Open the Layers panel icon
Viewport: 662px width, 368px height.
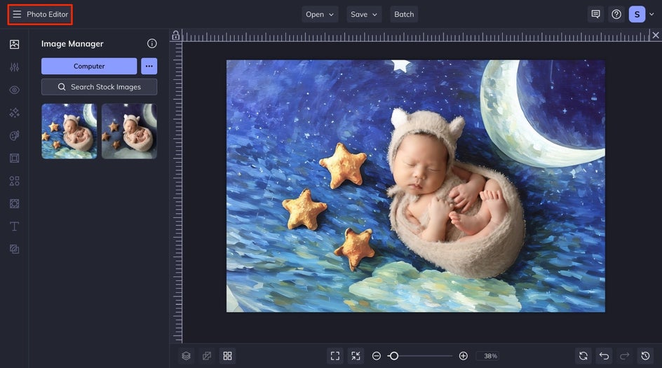pos(186,356)
